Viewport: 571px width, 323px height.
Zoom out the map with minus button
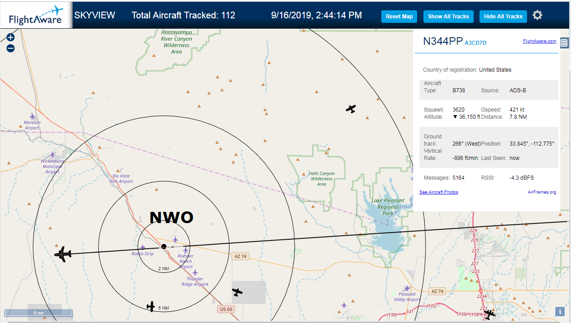point(11,48)
